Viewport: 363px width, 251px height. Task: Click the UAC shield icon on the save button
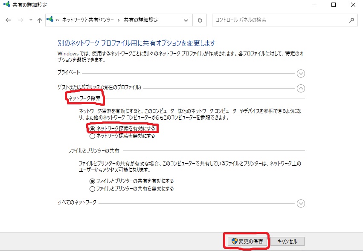click(235, 241)
